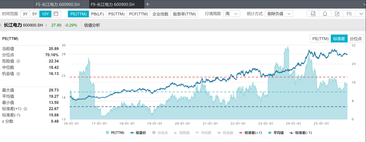This screenshot has width=366, height=142.
Task: Open the 行情周期 dropdown showing 周
Action: pos(232,14)
